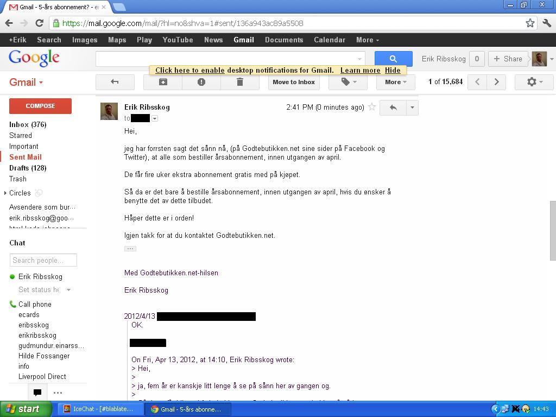This screenshot has height=417, width=556.
Task: Open the Trash folder
Action: pos(18,179)
